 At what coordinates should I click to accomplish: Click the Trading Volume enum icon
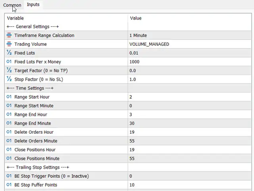9,44
